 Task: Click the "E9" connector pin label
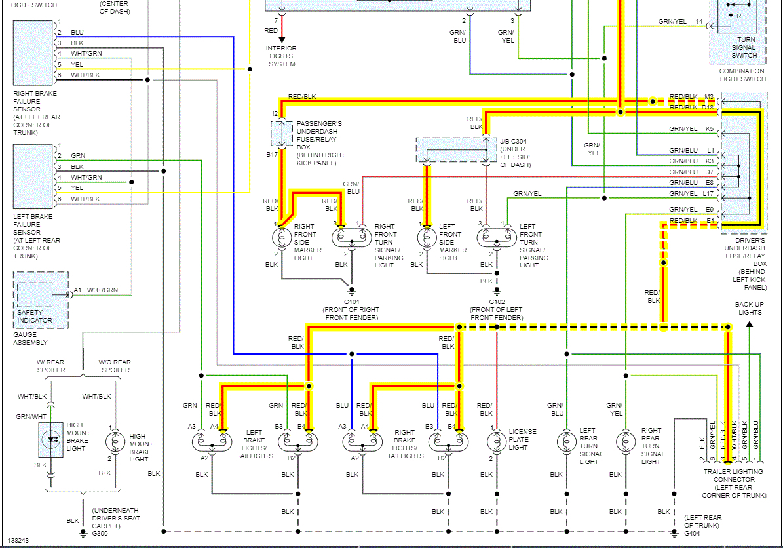tap(710, 209)
